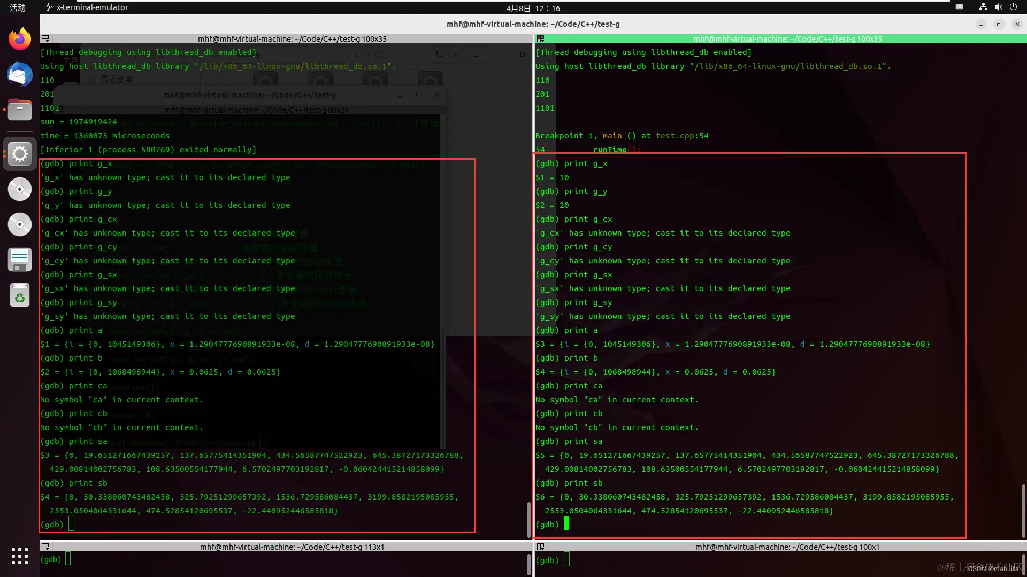The image size is (1027, 577).
Task: Click "'g_sy' has unknown type" message in the right pane
Action: (663, 316)
